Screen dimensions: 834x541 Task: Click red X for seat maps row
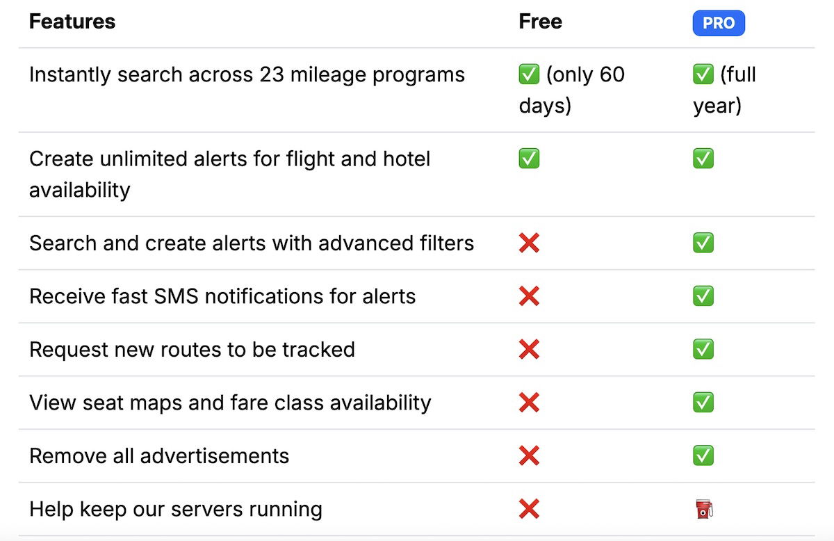coord(529,403)
